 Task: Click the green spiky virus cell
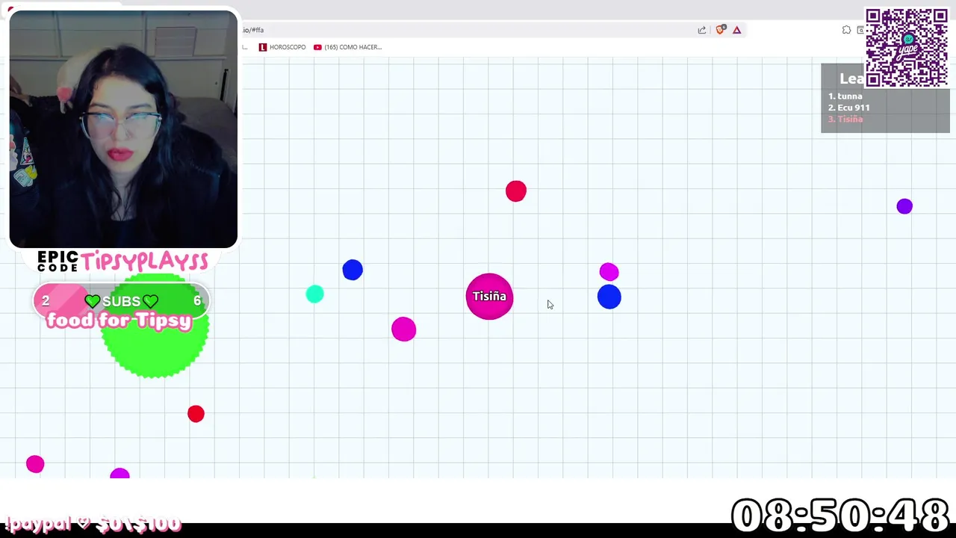pos(155,326)
